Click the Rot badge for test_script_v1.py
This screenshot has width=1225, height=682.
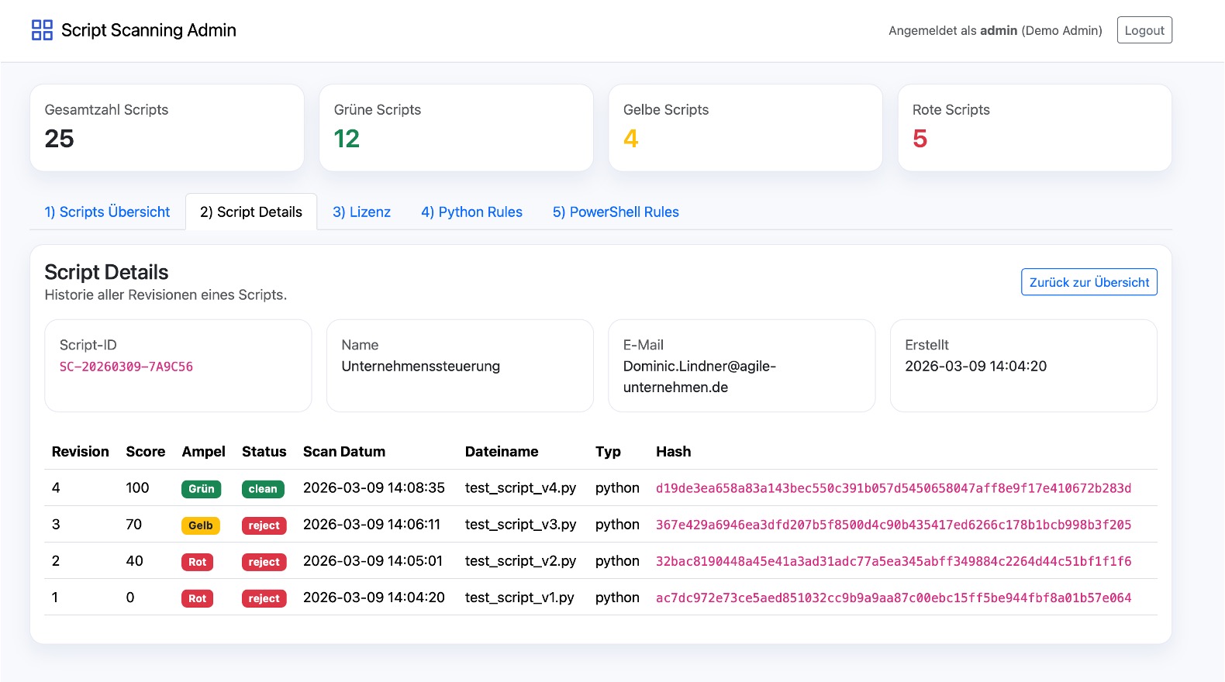click(198, 598)
